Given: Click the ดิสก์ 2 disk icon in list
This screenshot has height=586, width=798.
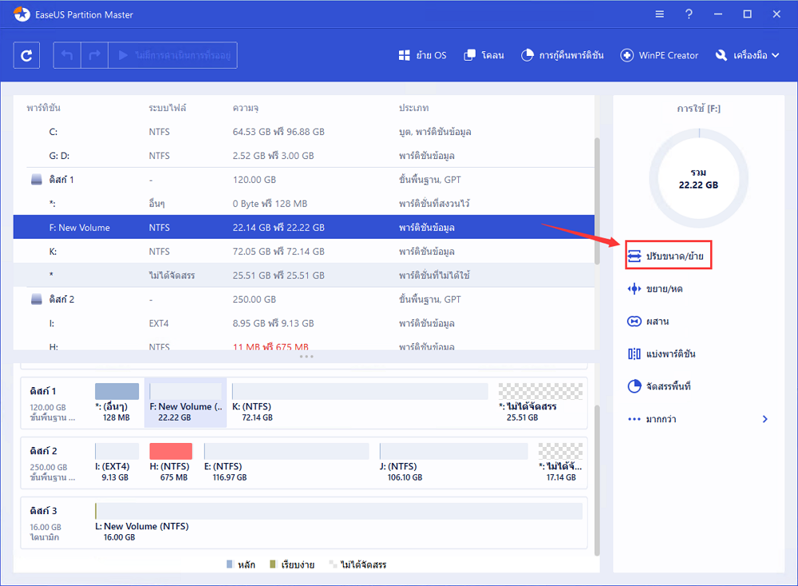Looking at the screenshot, I should [x=37, y=299].
